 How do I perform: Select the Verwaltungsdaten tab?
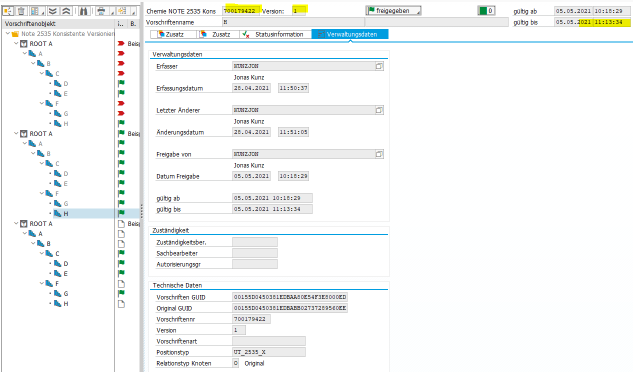[x=350, y=34]
